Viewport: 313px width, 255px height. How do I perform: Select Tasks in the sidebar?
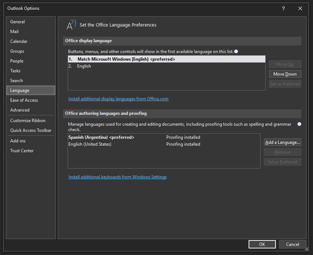(31, 71)
